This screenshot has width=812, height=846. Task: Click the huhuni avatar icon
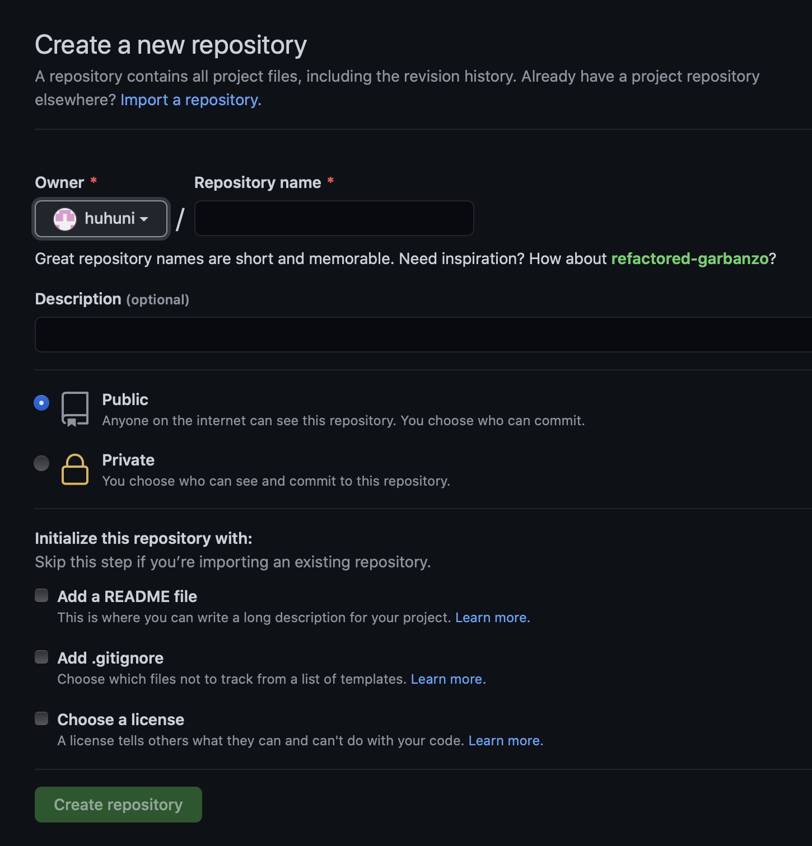point(66,219)
